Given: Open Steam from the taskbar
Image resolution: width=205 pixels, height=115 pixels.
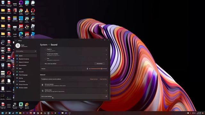Looking at the screenshot, I should click(13, 113).
